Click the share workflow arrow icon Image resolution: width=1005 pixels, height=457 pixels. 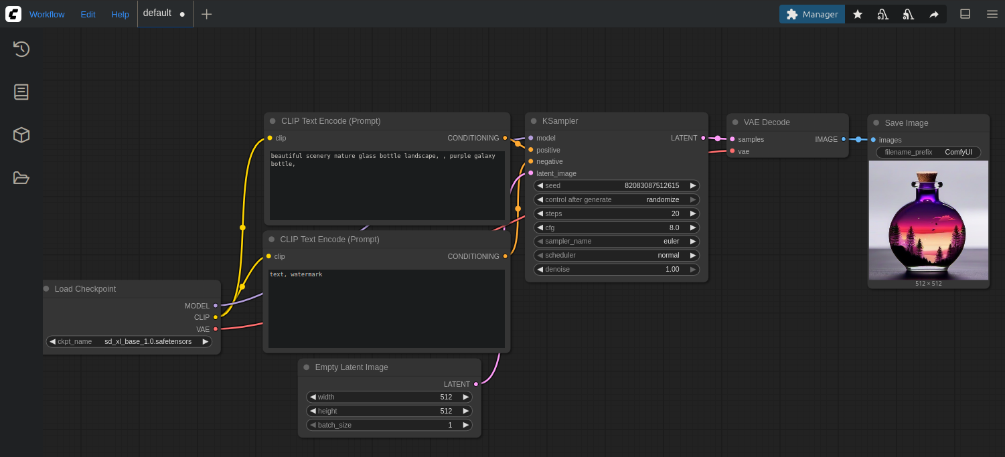[x=934, y=13]
